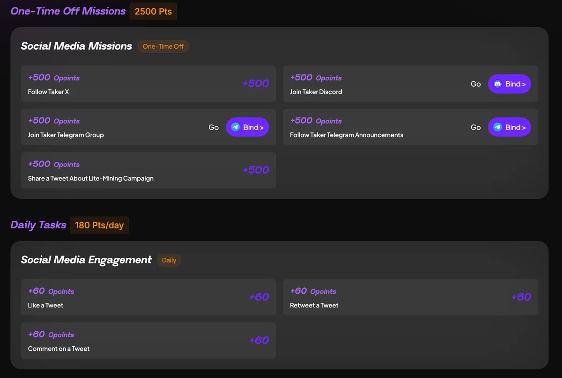Claim +500 for Follow Taker X
Viewport: 562px width, 378px height.
[256, 84]
